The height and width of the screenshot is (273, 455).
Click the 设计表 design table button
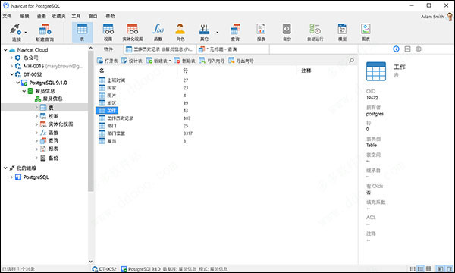click(x=132, y=61)
